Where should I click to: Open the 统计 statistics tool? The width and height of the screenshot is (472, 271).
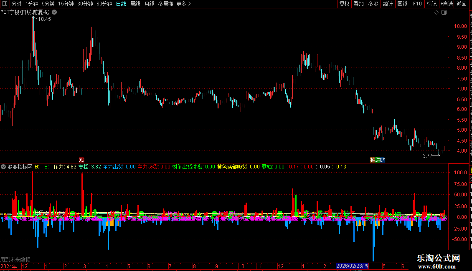(388, 4)
